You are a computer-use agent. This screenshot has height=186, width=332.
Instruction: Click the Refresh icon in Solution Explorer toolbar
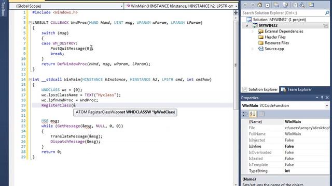286,5
